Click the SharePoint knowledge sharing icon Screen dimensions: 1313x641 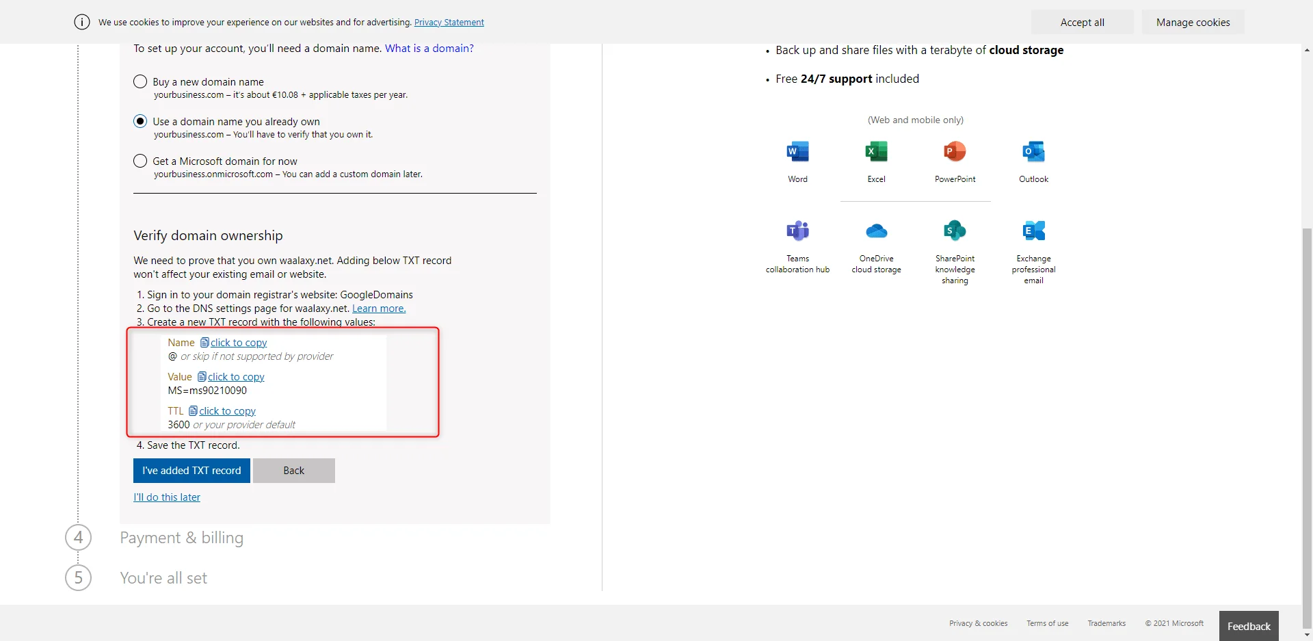[x=955, y=231]
